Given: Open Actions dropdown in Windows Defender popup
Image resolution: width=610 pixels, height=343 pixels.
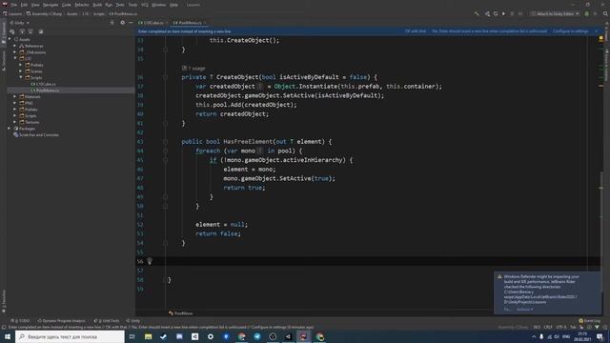Looking at the screenshot, I should coord(525,310).
